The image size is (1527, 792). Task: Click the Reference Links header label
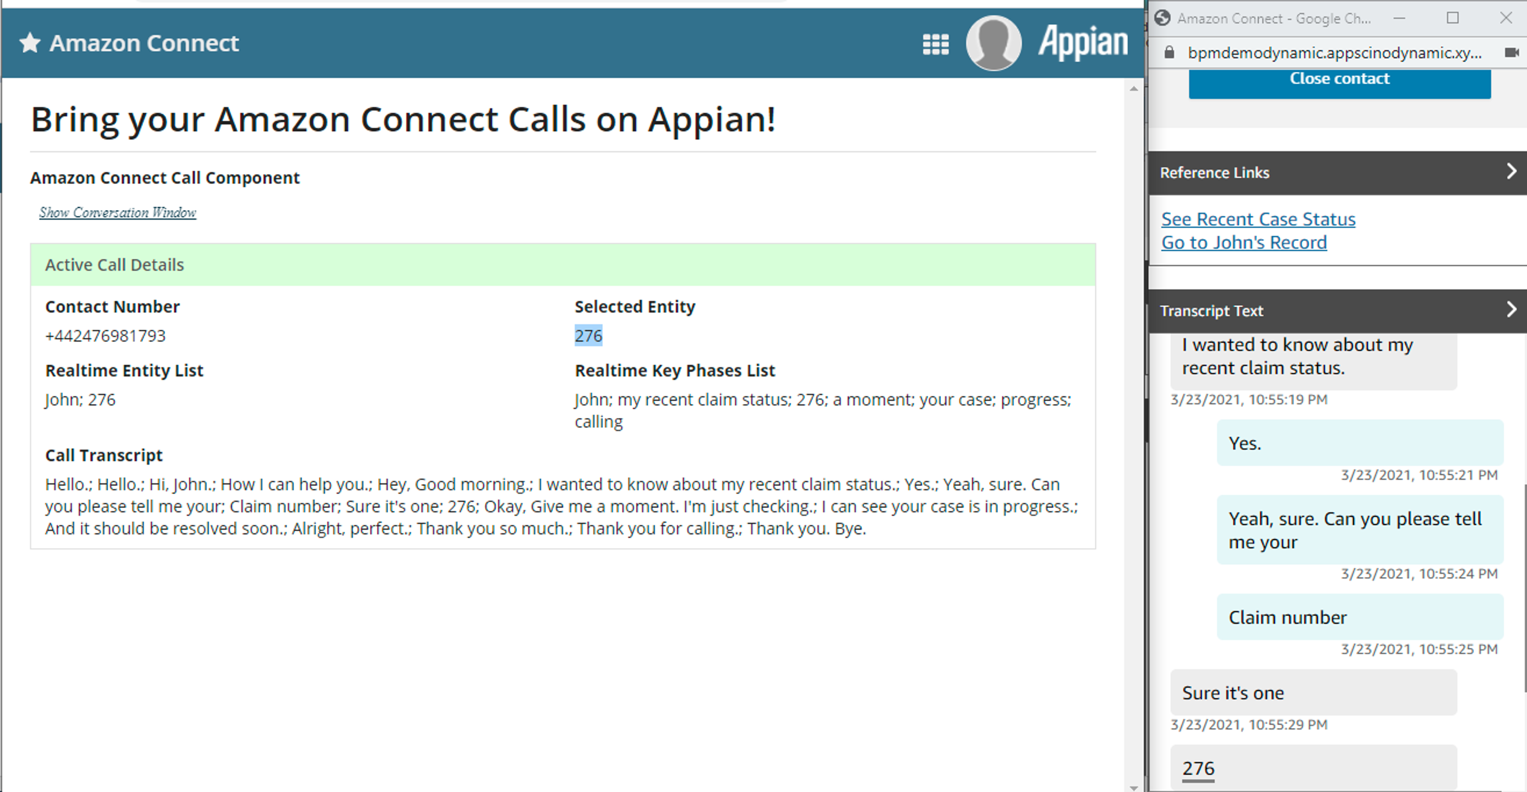coord(1214,173)
